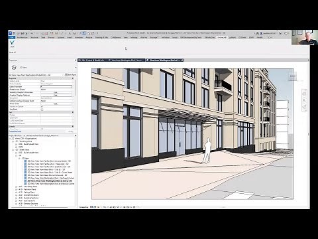Toggle the Sun Path checkbox

tap(42, 110)
